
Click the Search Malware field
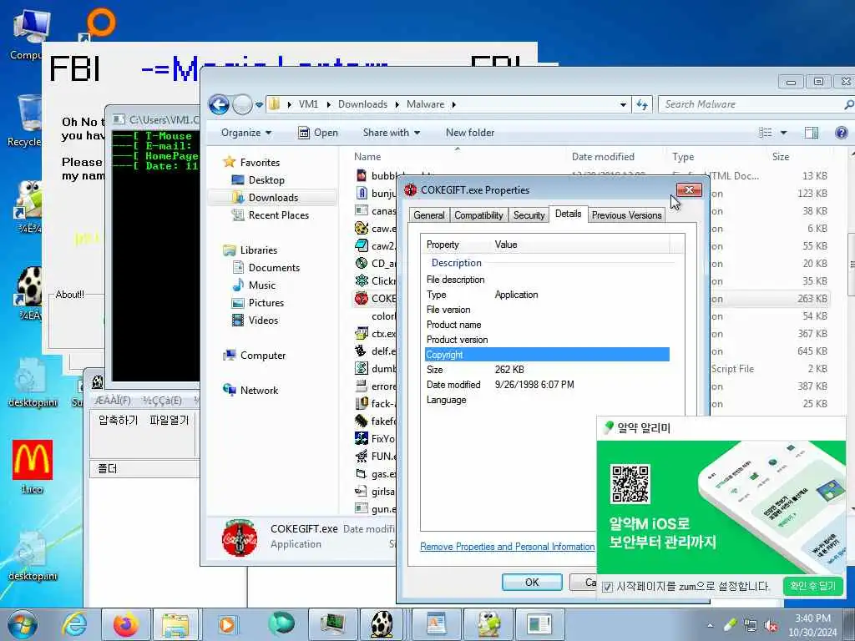[752, 104]
